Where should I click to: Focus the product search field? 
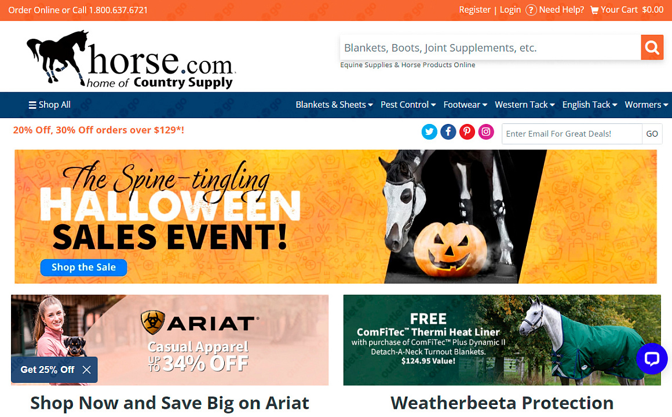490,47
